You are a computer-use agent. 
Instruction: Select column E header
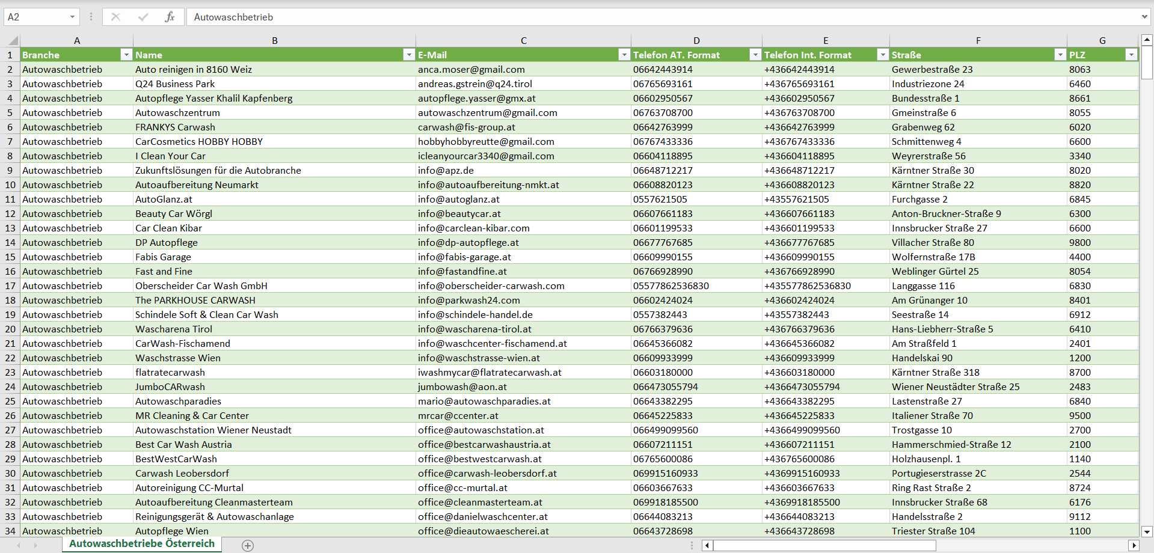pos(826,40)
